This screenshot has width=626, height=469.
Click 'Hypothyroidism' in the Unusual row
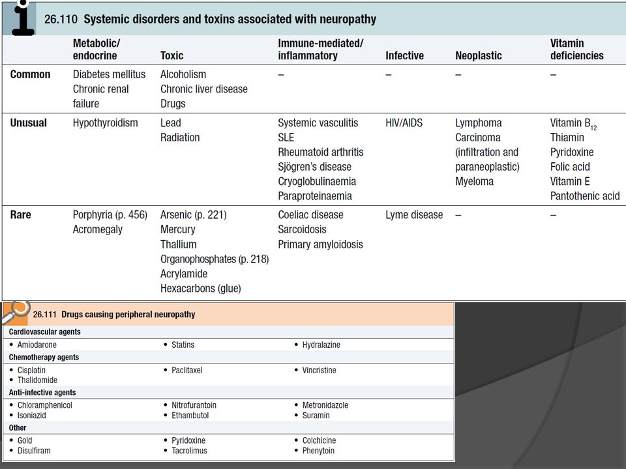pos(106,123)
